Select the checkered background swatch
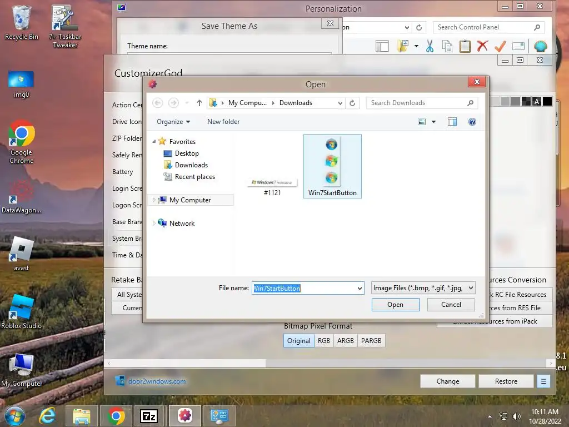The height and width of the screenshot is (427, 569). pos(526,101)
